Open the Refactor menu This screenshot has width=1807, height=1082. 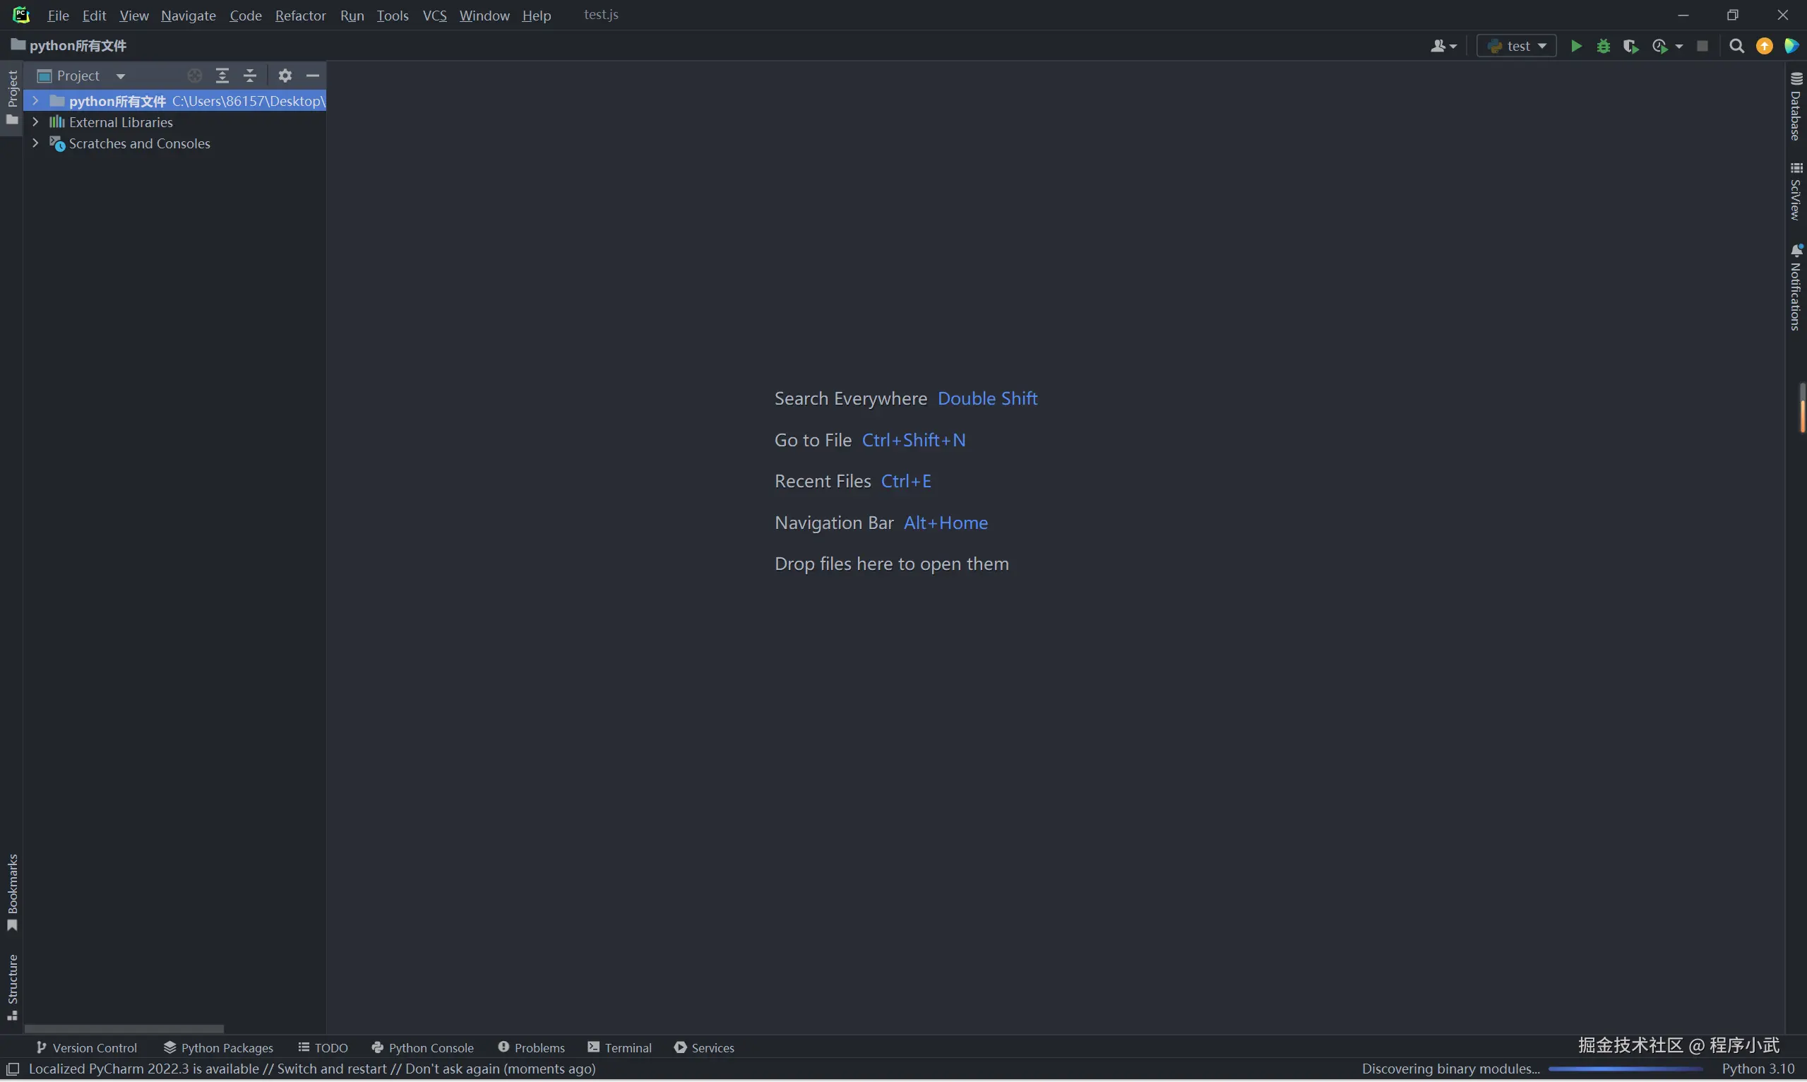[299, 16]
